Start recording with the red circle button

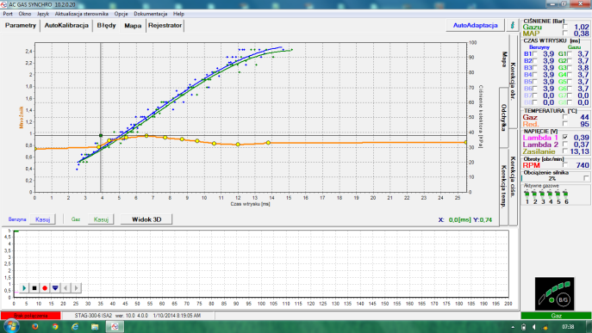pos(45,288)
